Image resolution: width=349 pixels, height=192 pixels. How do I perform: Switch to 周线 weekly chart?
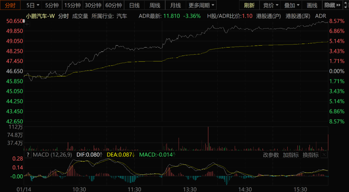(155, 5)
